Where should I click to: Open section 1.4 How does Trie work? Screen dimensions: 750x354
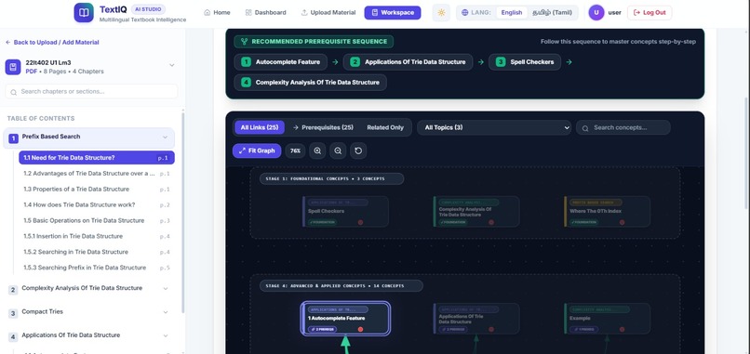[x=97, y=205]
